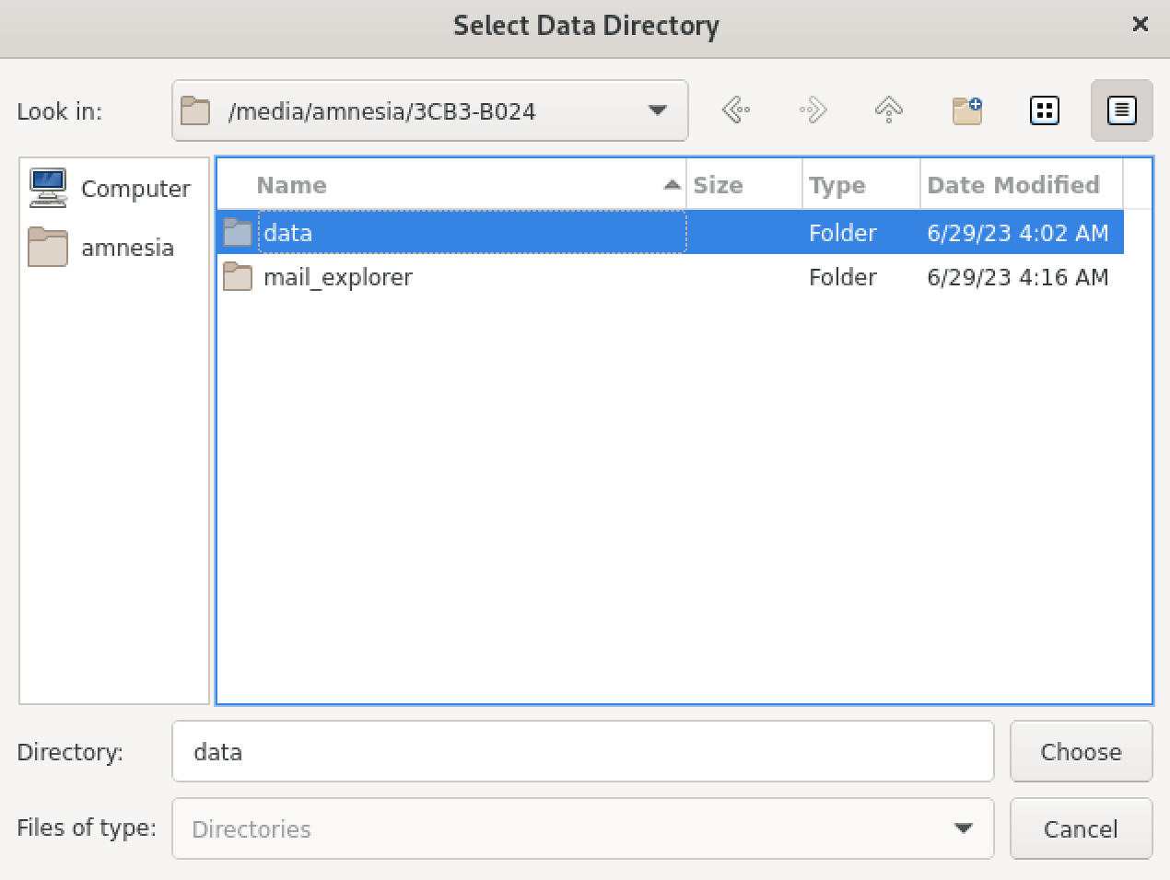Navigate to the parent directory
The image size is (1170, 880).
pyautogui.click(x=888, y=110)
